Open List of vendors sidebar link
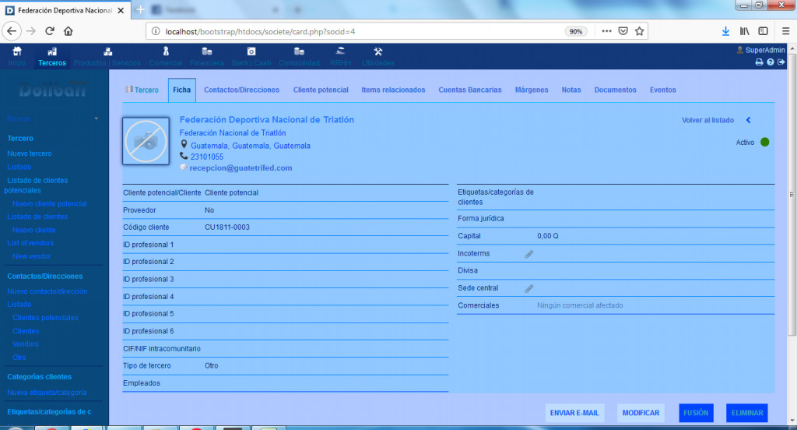Viewport: 797px width, 430px height. (30, 243)
